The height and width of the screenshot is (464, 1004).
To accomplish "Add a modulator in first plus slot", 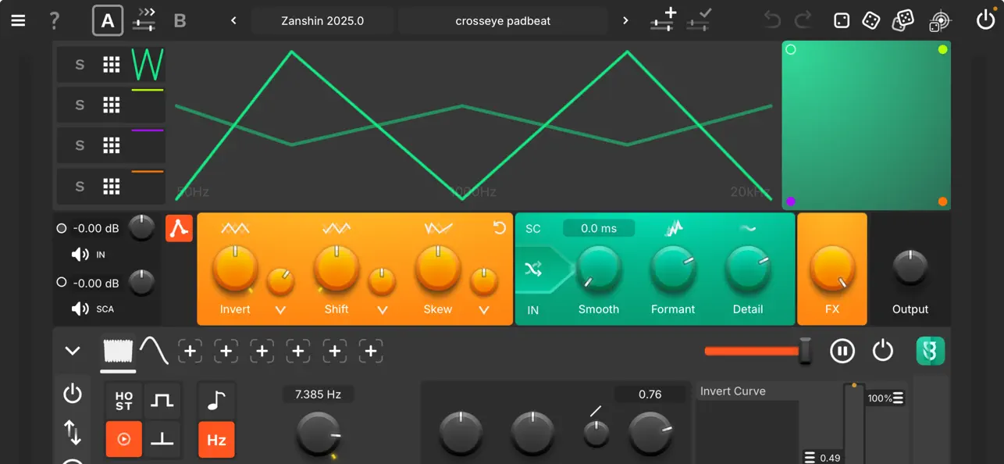I will tap(190, 352).
